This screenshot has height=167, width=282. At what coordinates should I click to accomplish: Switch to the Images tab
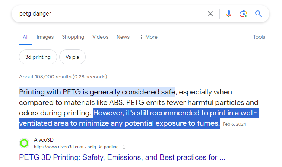point(45,37)
